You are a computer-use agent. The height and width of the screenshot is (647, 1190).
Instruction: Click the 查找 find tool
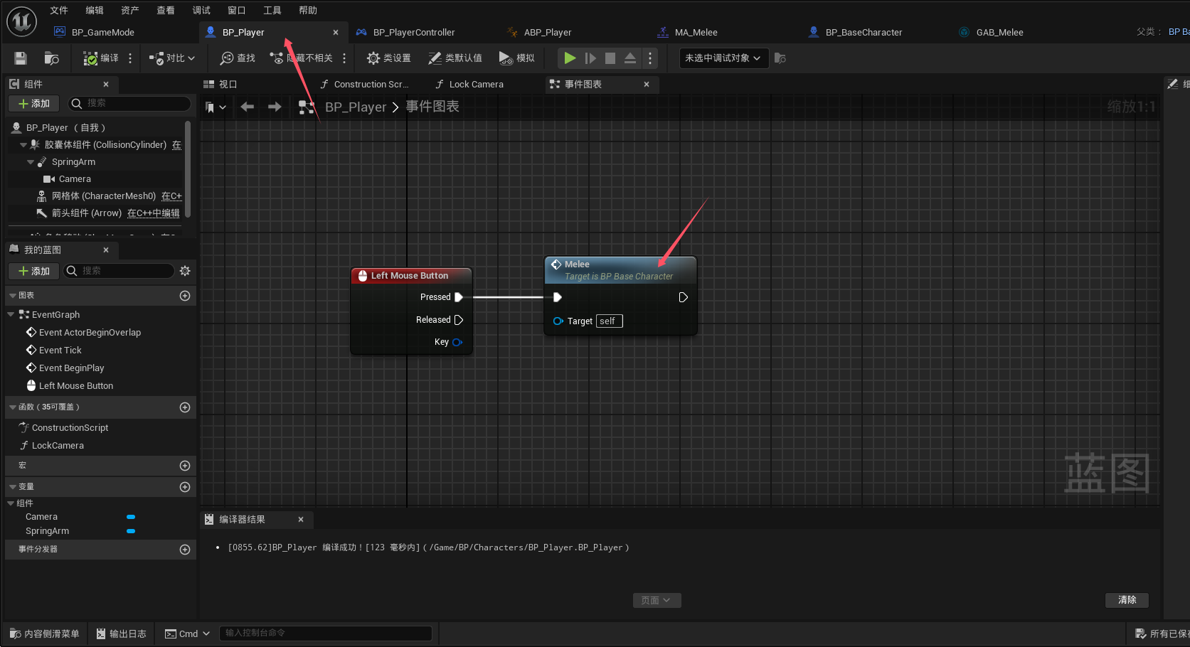click(238, 58)
